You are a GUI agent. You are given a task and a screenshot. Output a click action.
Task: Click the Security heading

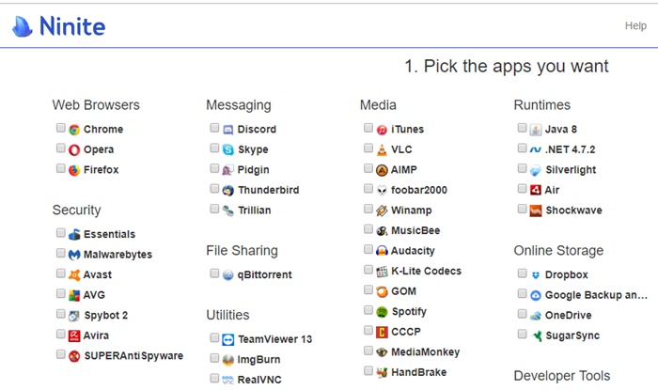pos(76,210)
